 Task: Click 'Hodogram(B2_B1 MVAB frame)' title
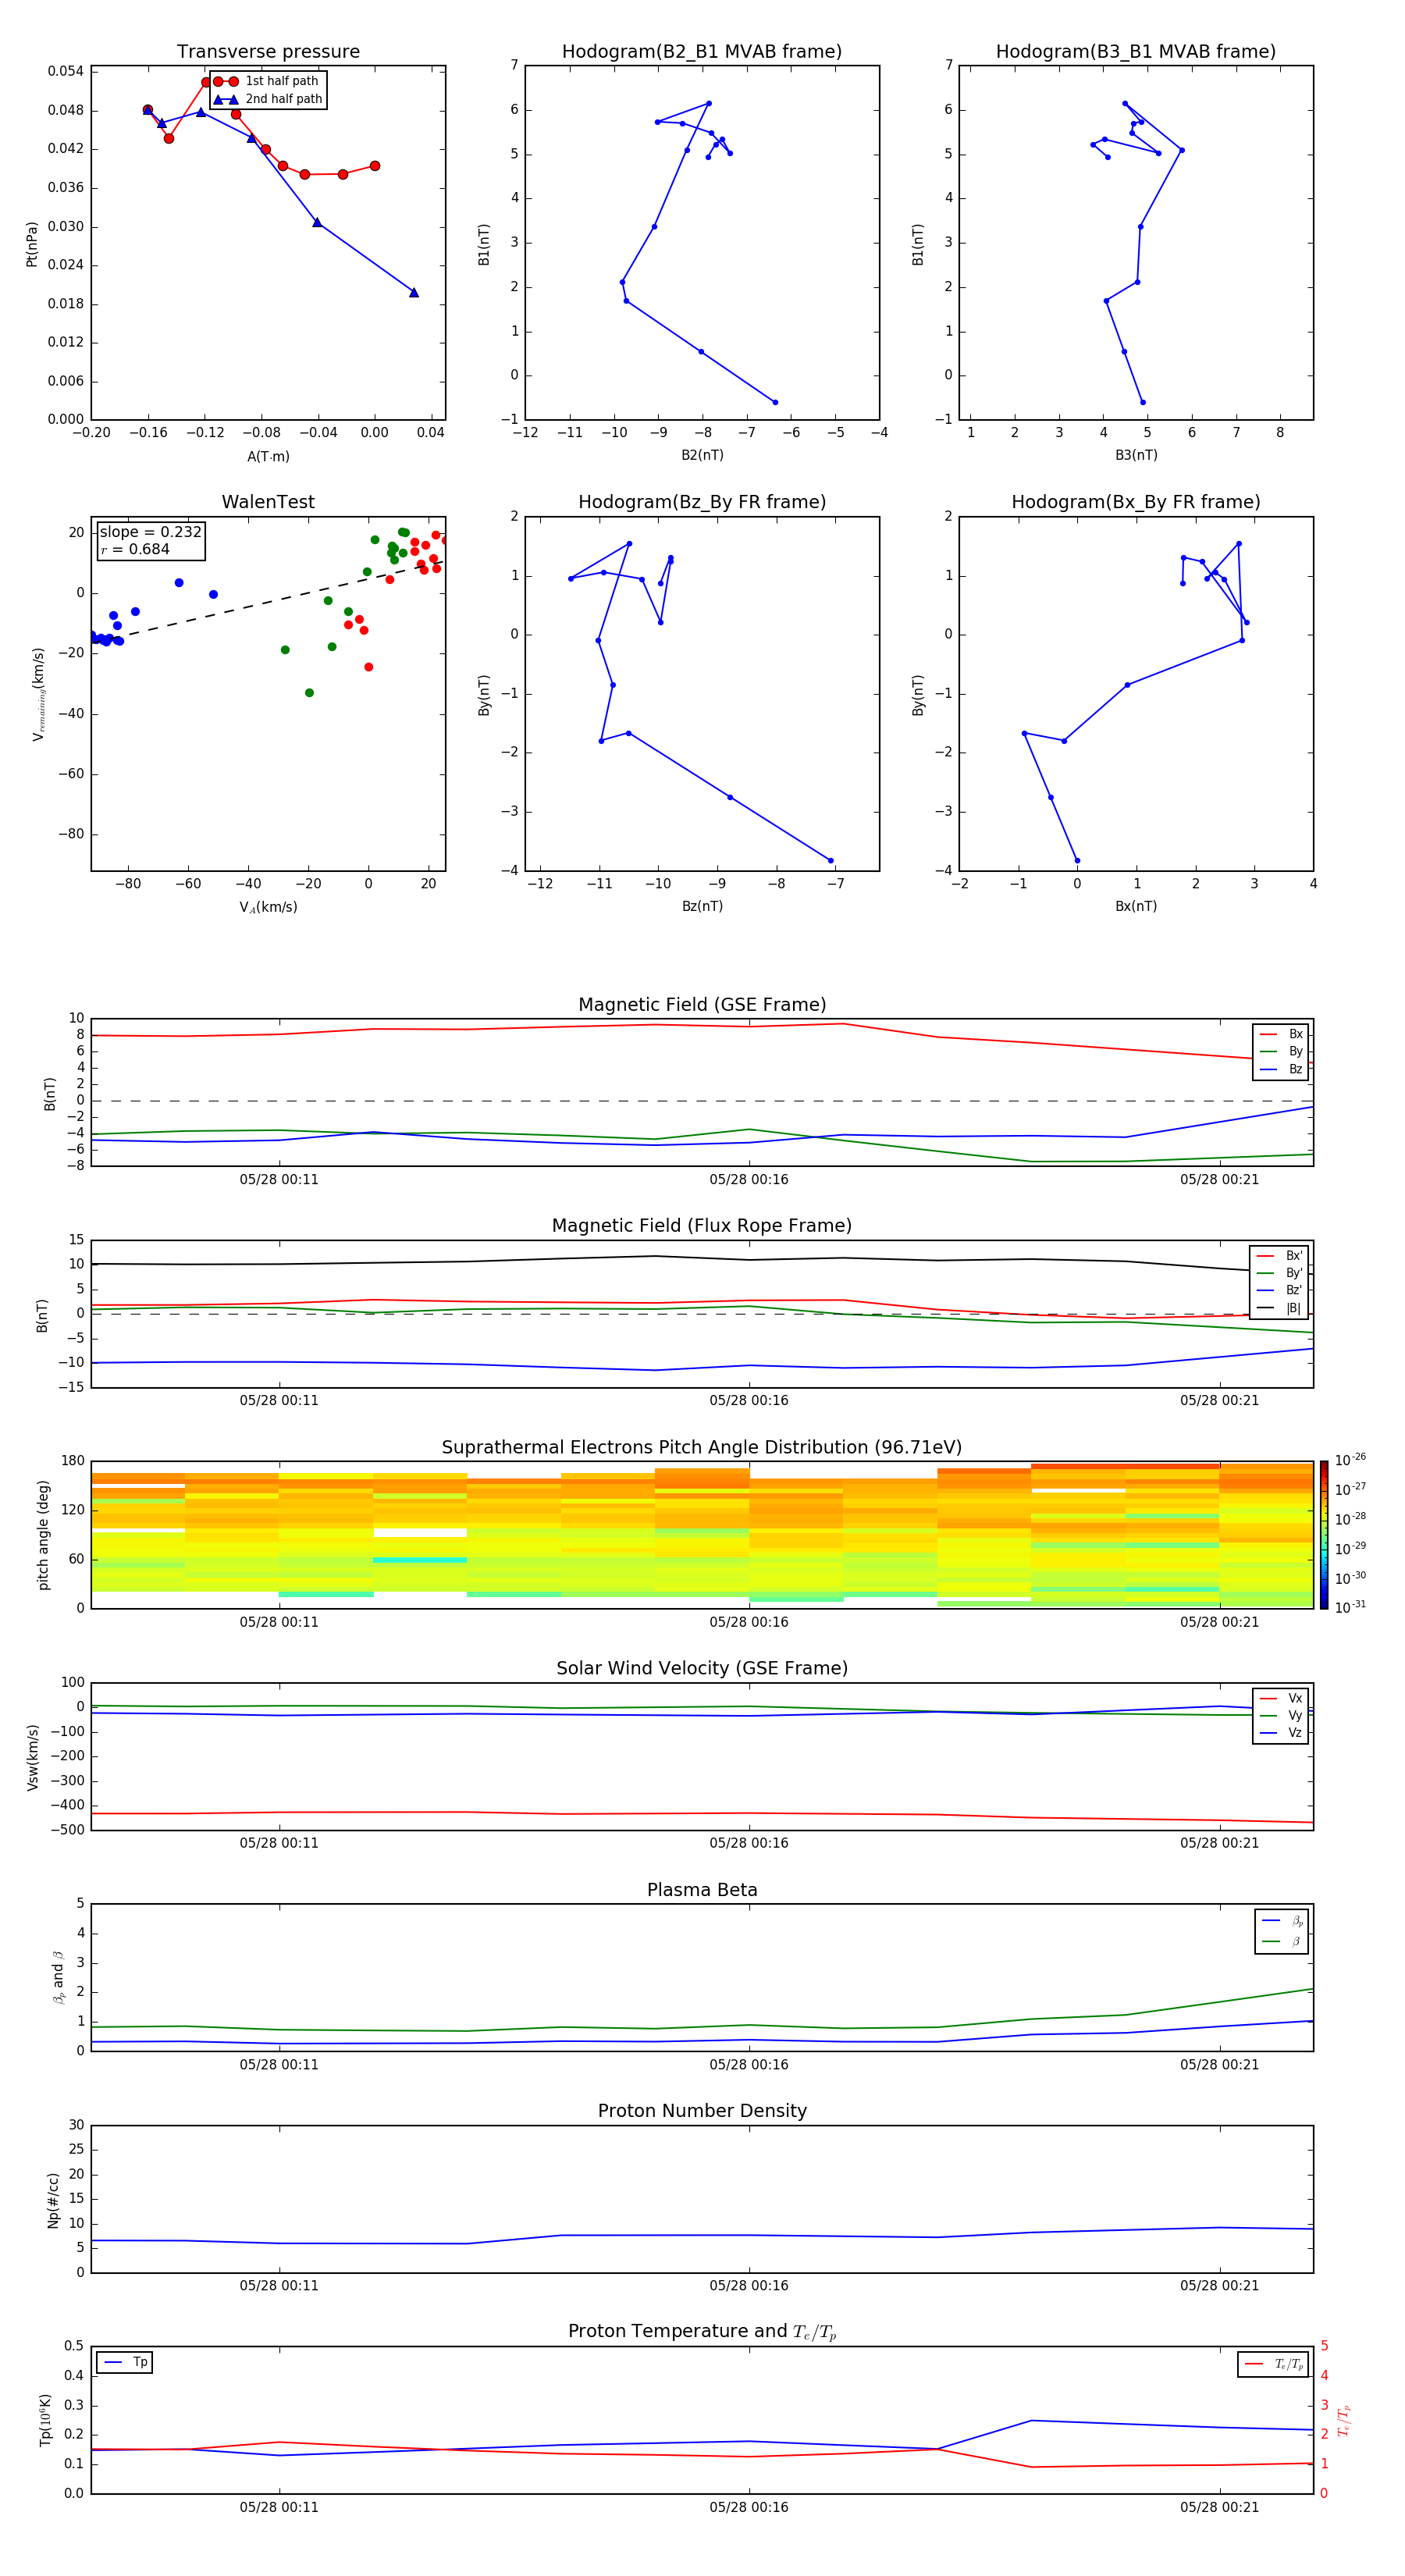pyautogui.click(x=702, y=52)
